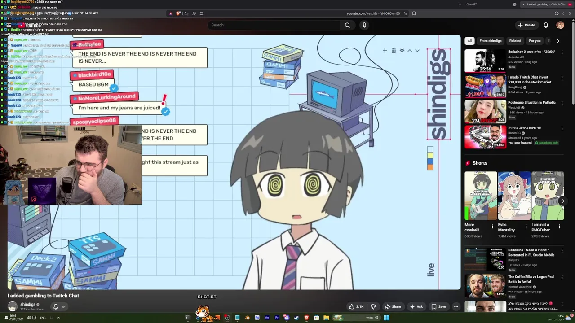This screenshot has width=575, height=323.
Task: Bookmark this page in address bar
Action: point(414,13)
